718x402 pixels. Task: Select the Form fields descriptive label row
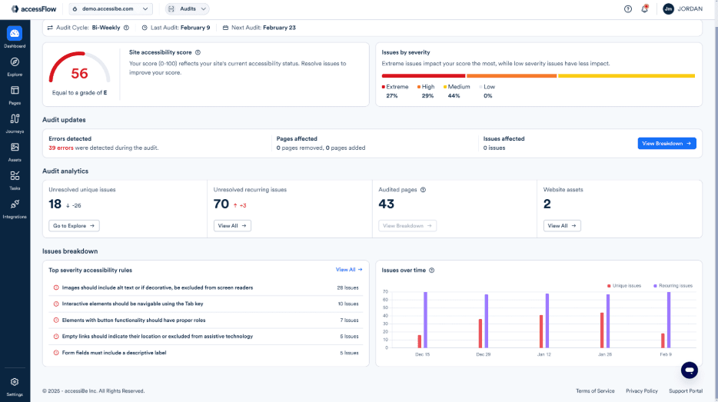(x=205, y=353)
